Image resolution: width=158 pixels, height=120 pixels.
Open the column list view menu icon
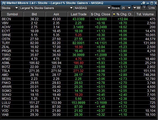[x=137, y=8]
